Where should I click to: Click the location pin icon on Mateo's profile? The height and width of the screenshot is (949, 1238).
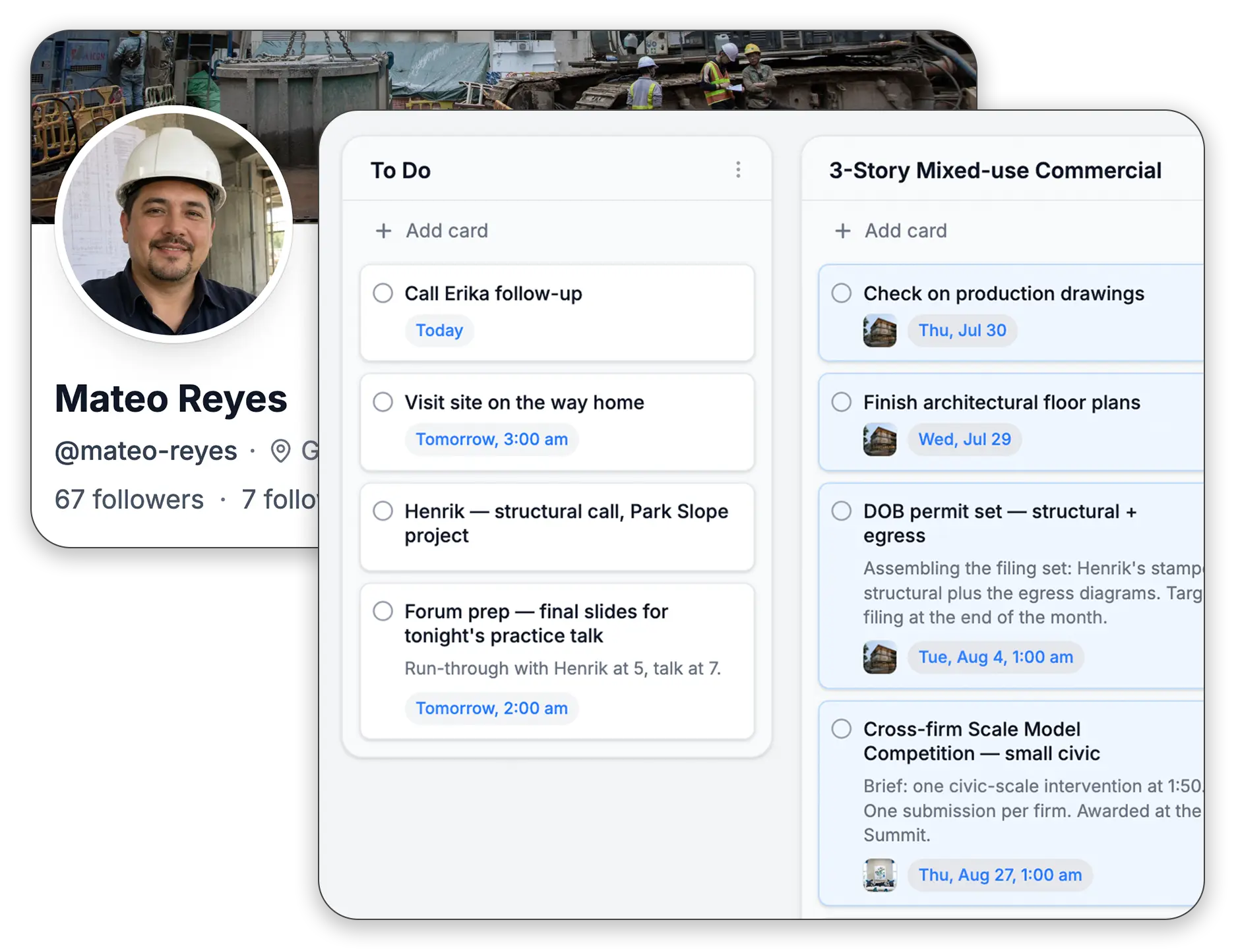point(281,451)
